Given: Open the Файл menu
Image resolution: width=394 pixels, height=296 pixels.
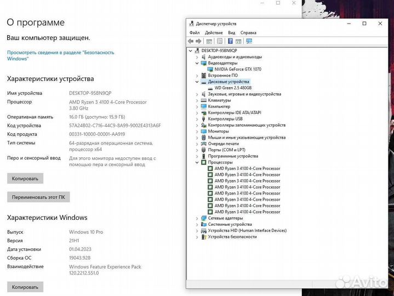Looking at the screenshot, I should pyautogui.click(x=195, y=33).
